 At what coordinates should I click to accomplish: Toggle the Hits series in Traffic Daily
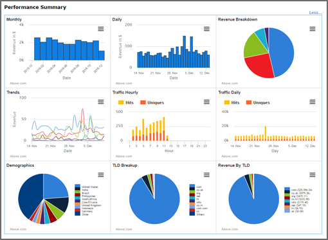click(x=232, y=103)
